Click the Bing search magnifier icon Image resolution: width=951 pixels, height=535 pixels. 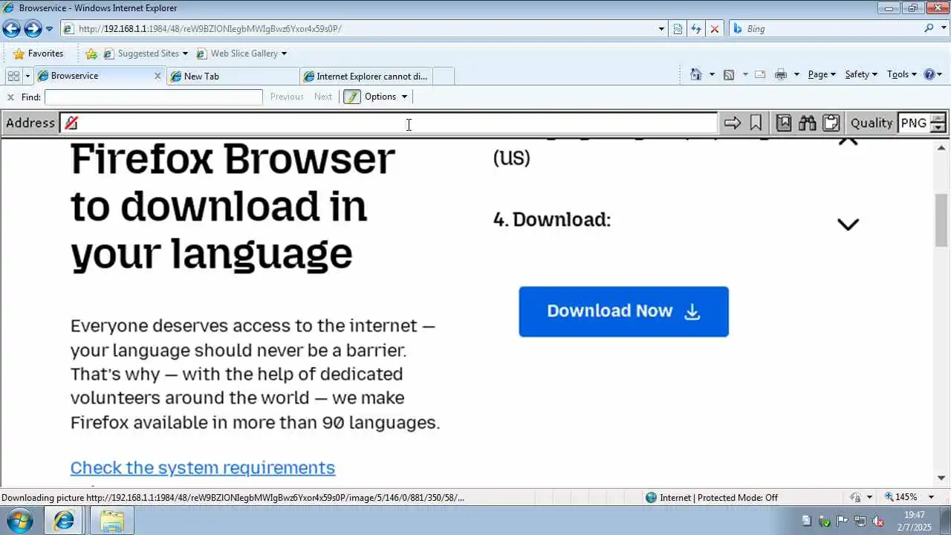[929, 28]
